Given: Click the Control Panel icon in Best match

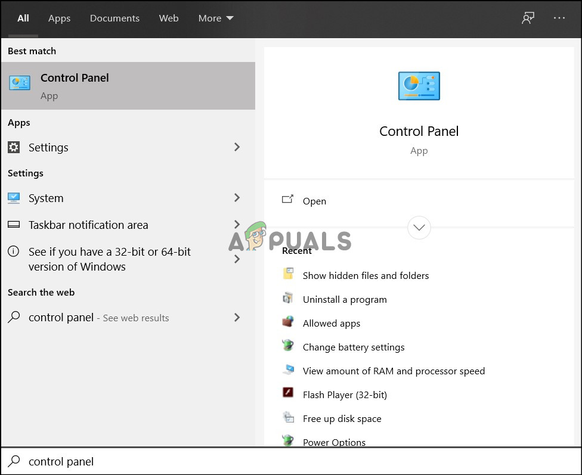Looking at the screenshot, I should (20, 83).
